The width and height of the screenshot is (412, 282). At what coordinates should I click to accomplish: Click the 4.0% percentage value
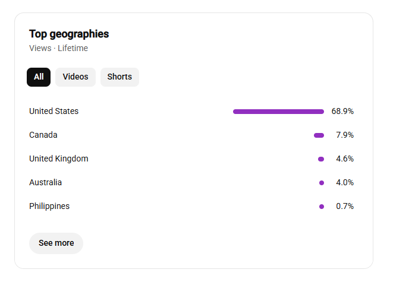click(345, 182)
